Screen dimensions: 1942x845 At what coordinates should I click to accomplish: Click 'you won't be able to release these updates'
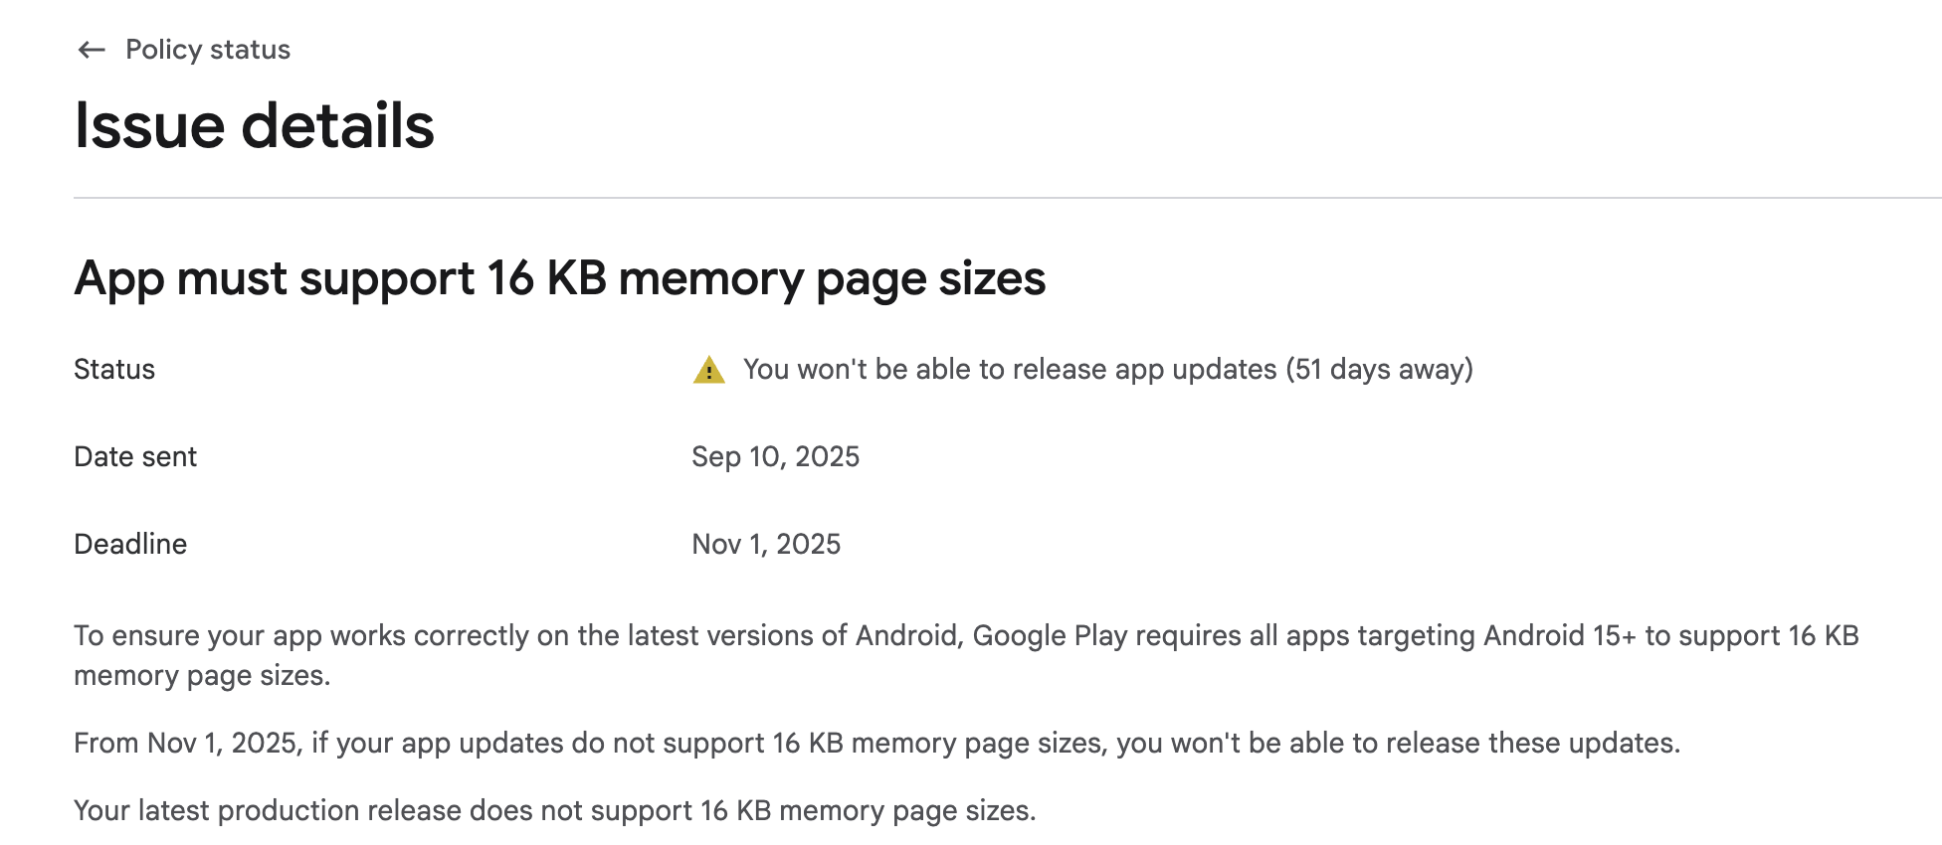(1397, 744)
